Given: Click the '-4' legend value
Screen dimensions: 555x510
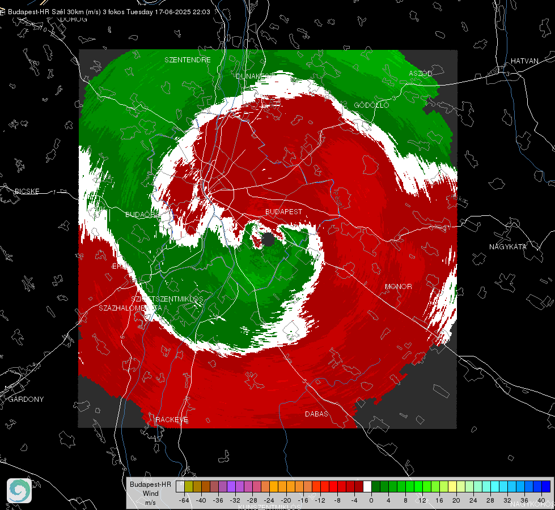Looking at the screenshot, I should 354,500.
